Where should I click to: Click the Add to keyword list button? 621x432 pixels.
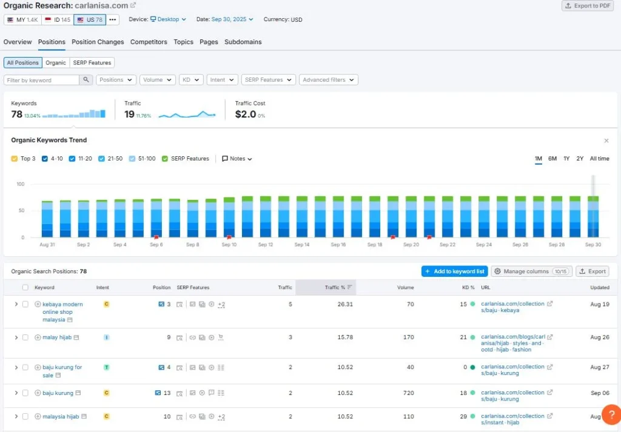[454, 271]
